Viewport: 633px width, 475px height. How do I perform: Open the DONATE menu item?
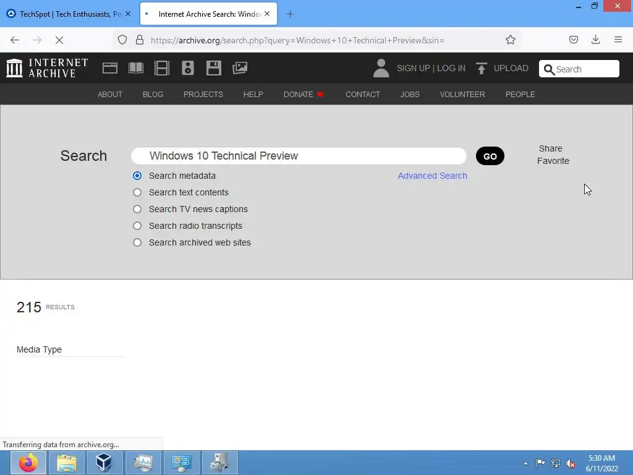[304, 95]
